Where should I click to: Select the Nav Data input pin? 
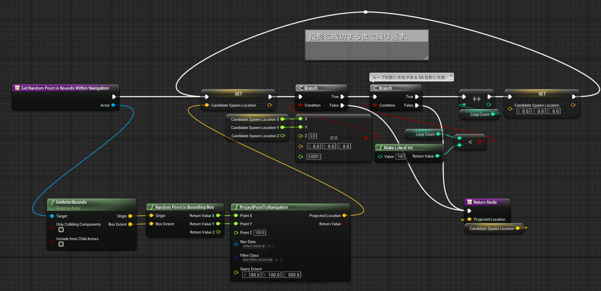click(236, 244)
